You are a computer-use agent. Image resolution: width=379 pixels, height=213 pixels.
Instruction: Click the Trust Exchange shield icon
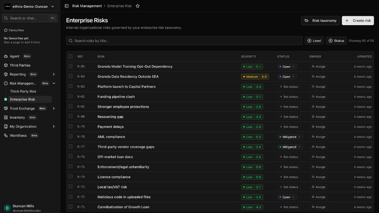6,108
